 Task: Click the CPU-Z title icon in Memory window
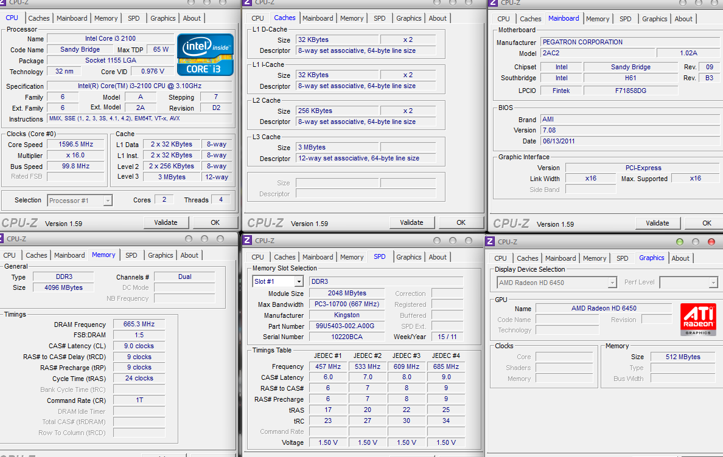[2, 239]
